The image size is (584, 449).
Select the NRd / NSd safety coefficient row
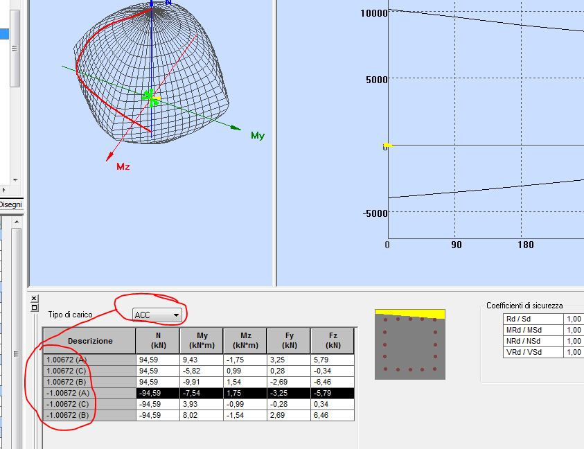click(524, 341)
